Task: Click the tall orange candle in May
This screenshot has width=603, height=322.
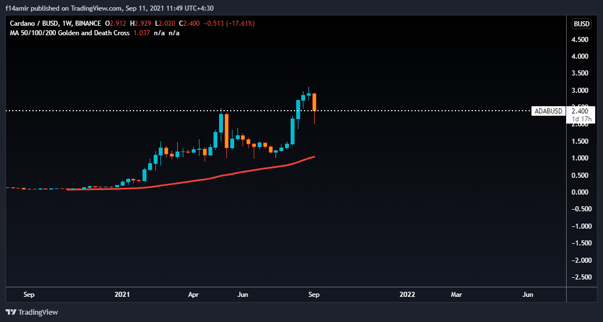Action: pos(226,131)
